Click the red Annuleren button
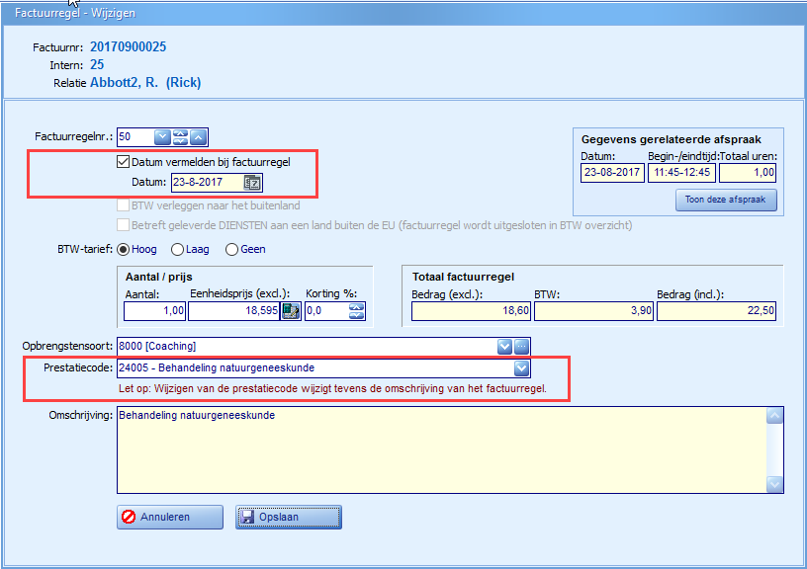Screen dimensions: 807x569 (169, 517)
